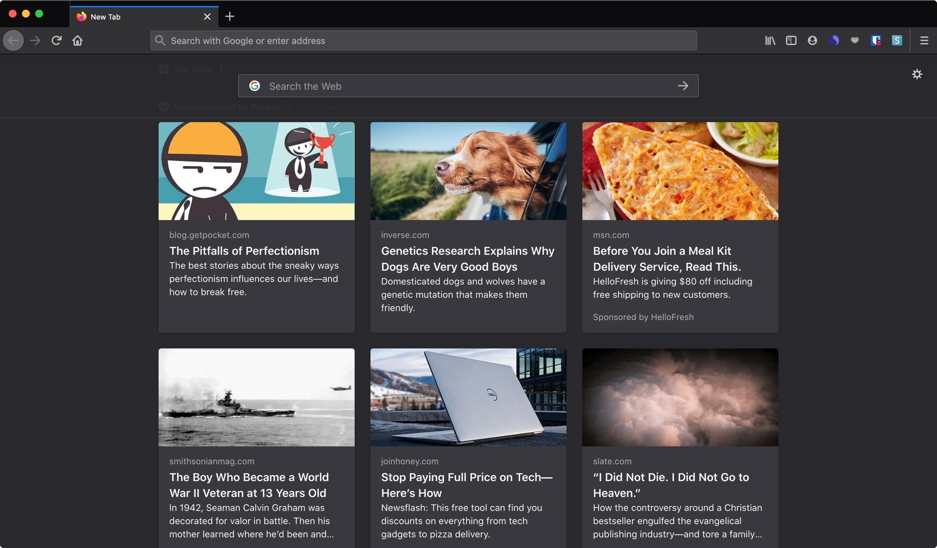This screenshot has height=548, width=937.
Task: Click the chevron beside Top Sites
Action: coord(221,69)
